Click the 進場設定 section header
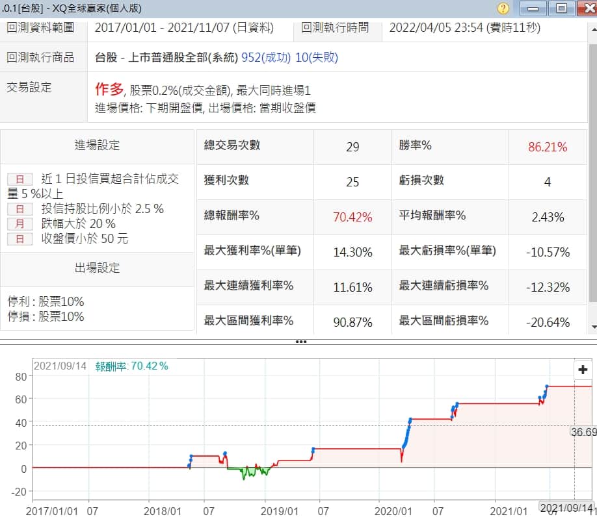 pyautogui.click(x=98, y=145)
